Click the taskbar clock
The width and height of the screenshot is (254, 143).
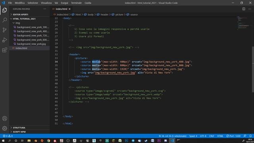(x=250, y=141)
